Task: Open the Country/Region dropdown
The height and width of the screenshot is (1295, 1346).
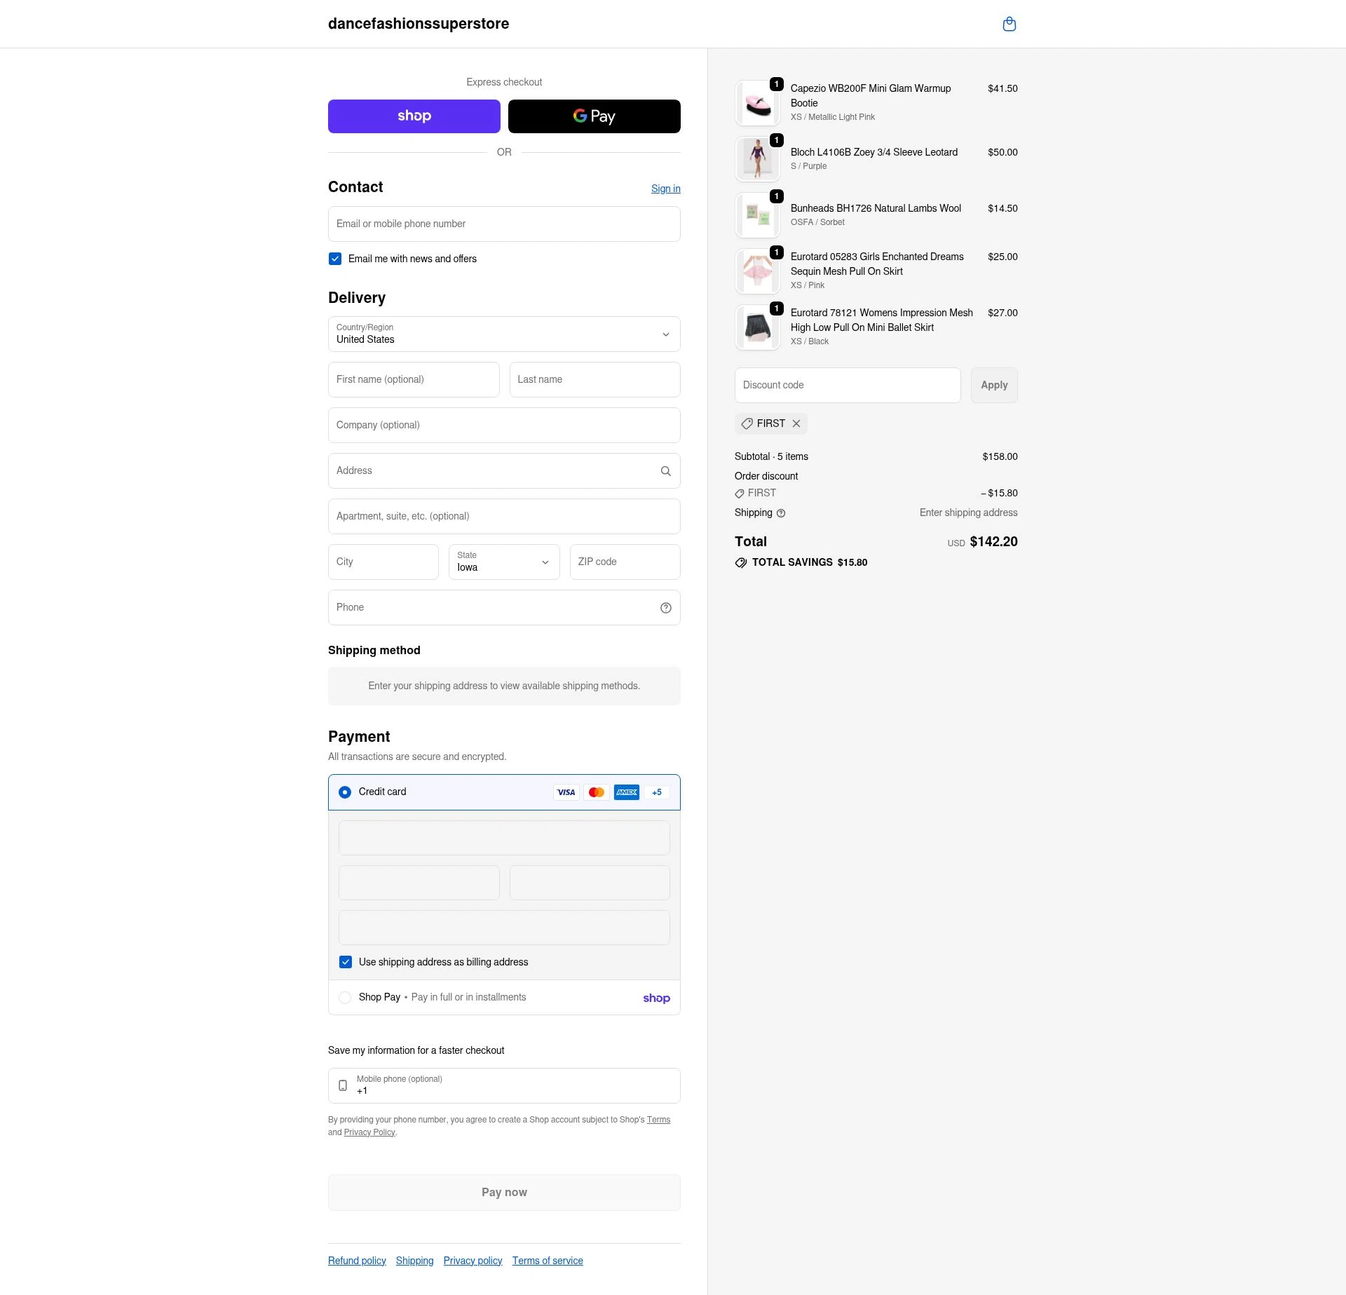Action: click(x=503, y=334)
